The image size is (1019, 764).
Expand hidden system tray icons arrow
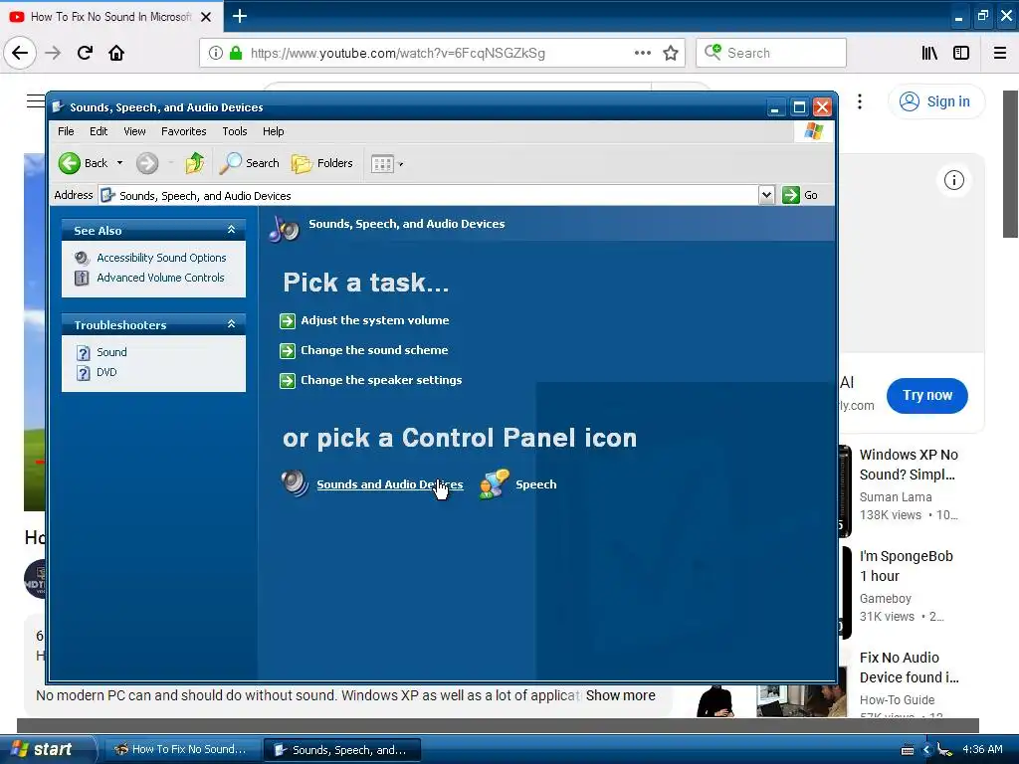(x=926, y=750)
